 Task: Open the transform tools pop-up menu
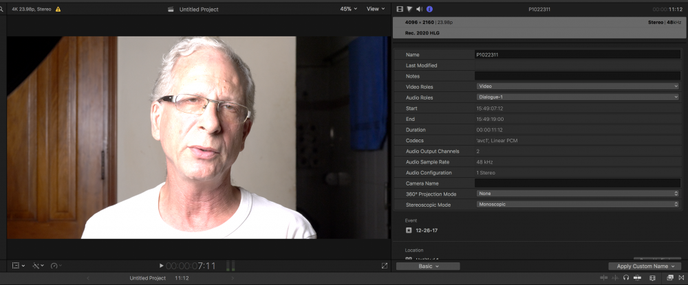click(18, 266)
